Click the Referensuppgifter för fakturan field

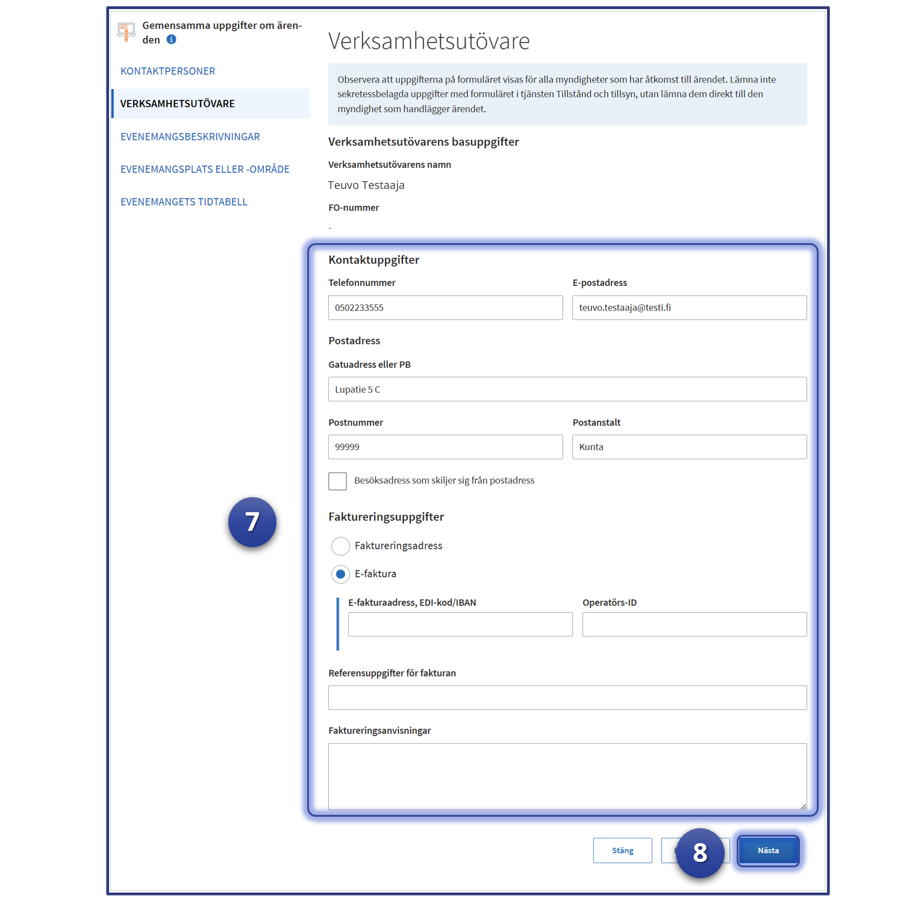(567, 698)
